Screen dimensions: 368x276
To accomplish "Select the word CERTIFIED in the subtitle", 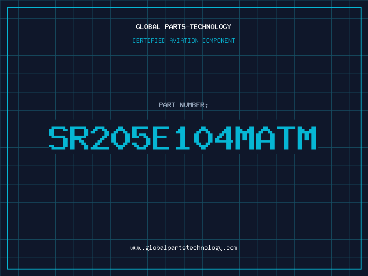I will point(149,40).
